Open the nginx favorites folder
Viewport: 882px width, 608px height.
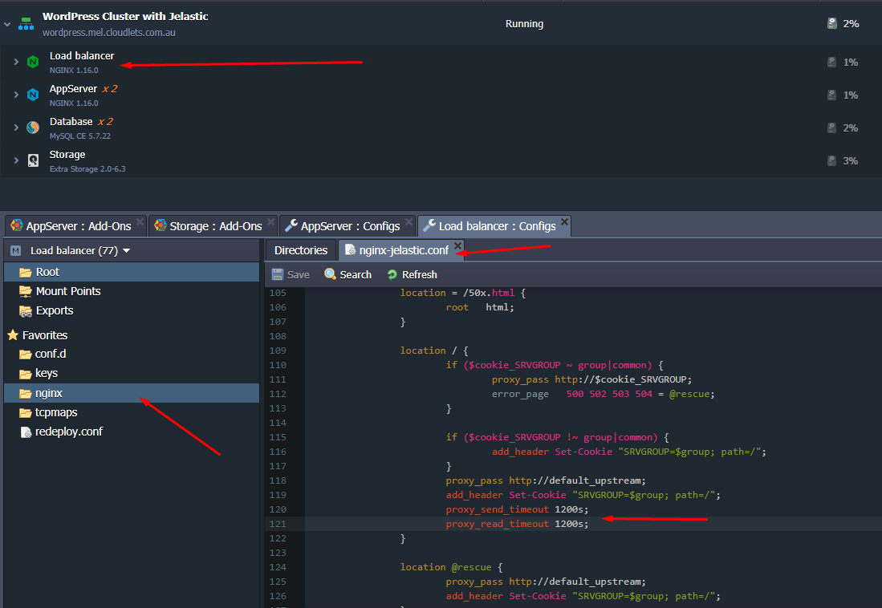tap(132, 393)
